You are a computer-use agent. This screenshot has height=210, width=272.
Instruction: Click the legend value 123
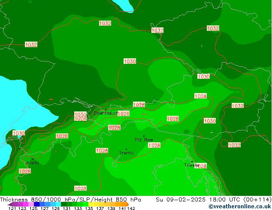[x=23, y=208]
